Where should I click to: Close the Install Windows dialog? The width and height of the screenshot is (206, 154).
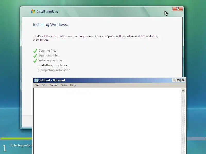(178, 9)
